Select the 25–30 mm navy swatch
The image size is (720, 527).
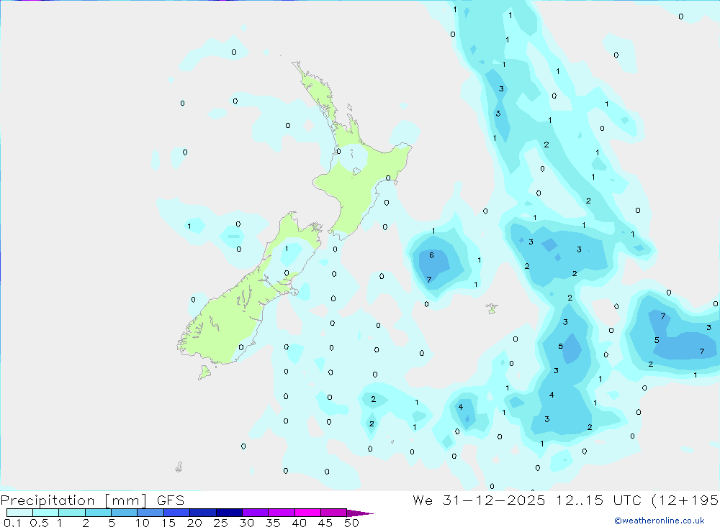pos(229,513)
